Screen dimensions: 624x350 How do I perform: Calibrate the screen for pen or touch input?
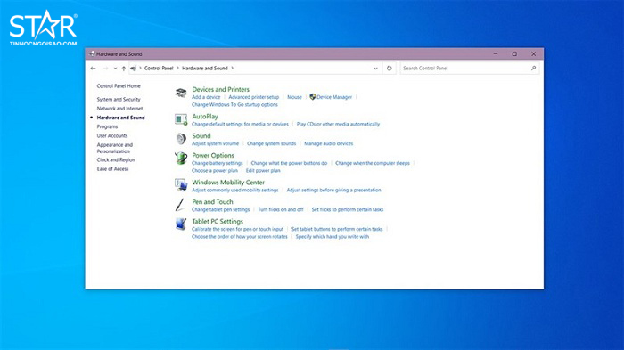tap(238, 229)
